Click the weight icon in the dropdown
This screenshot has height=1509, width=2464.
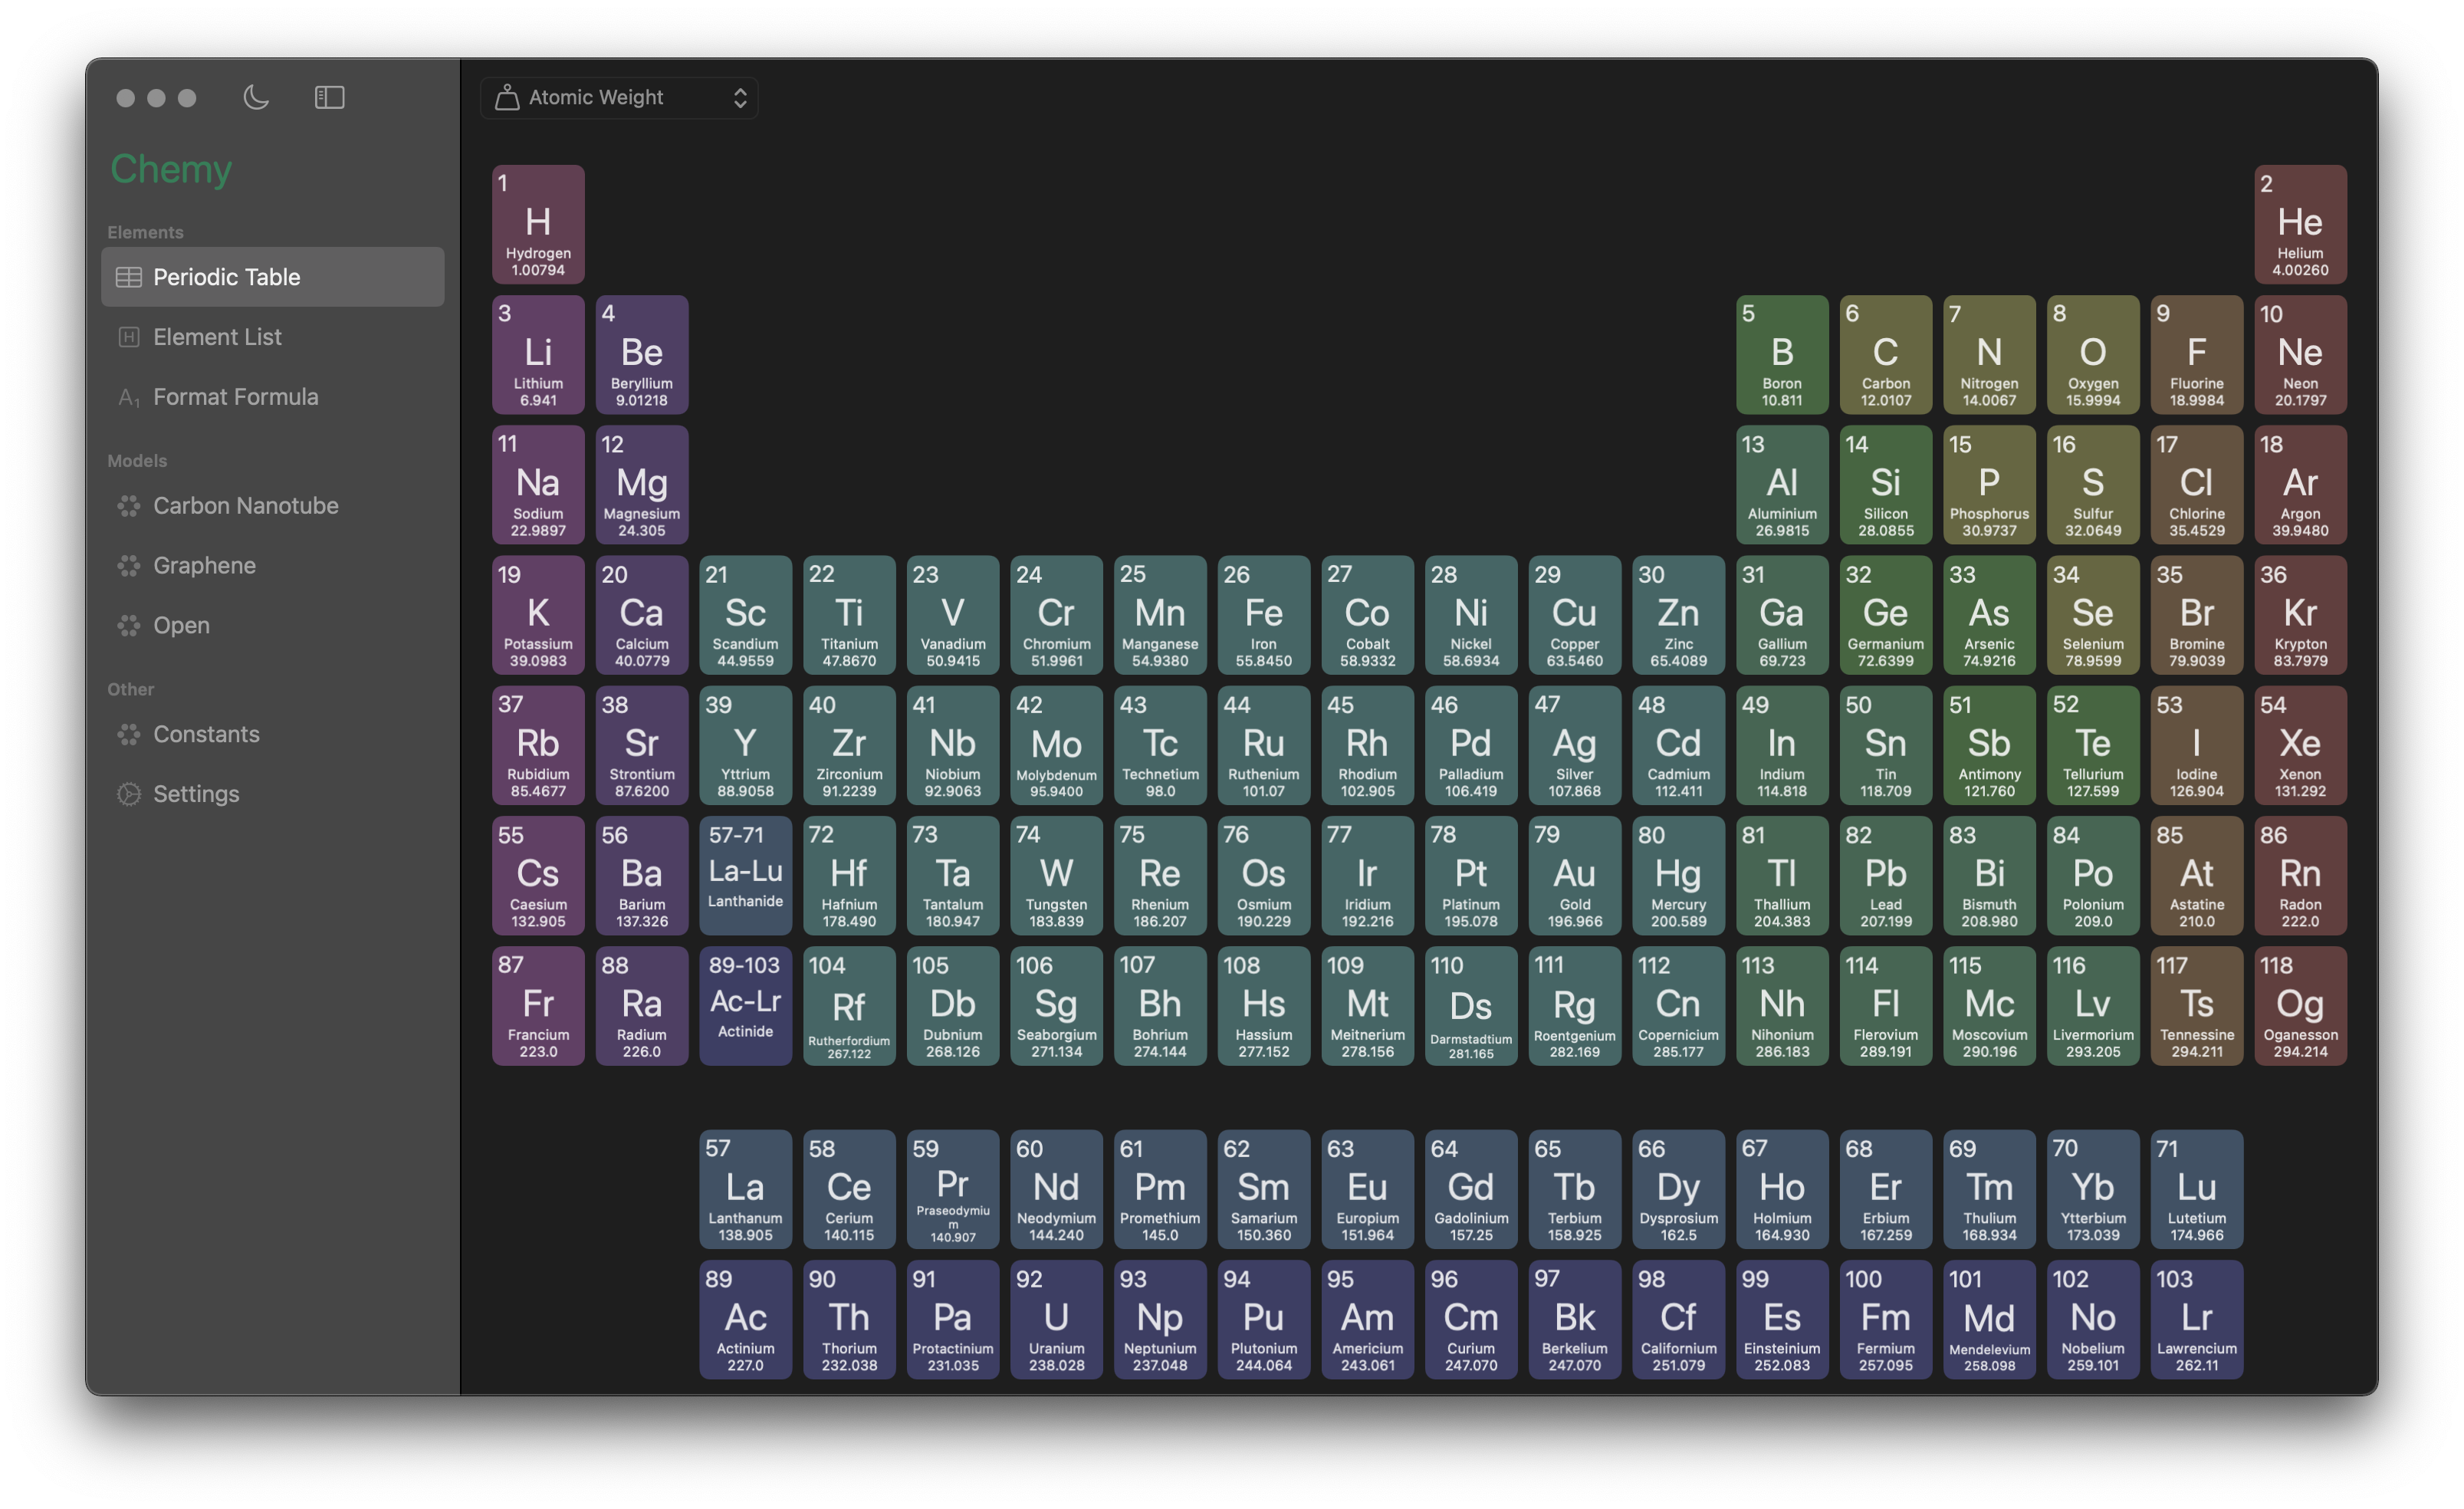pos(507,97)
